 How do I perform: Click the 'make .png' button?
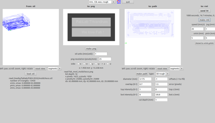tap(91, 49)
